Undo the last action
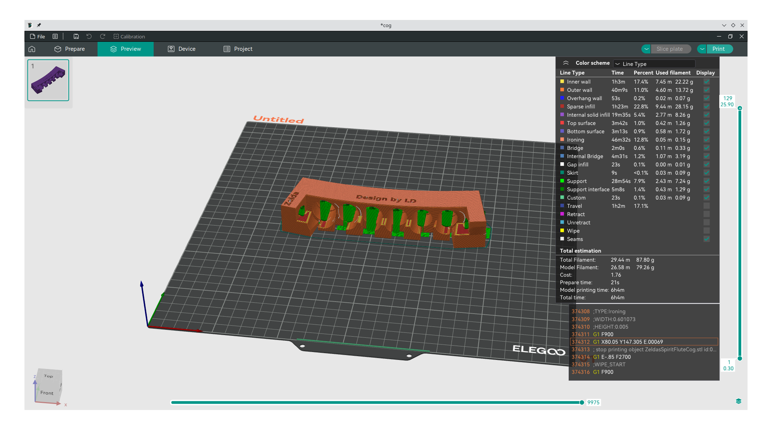The image size is (772, 439). [89, 37]
